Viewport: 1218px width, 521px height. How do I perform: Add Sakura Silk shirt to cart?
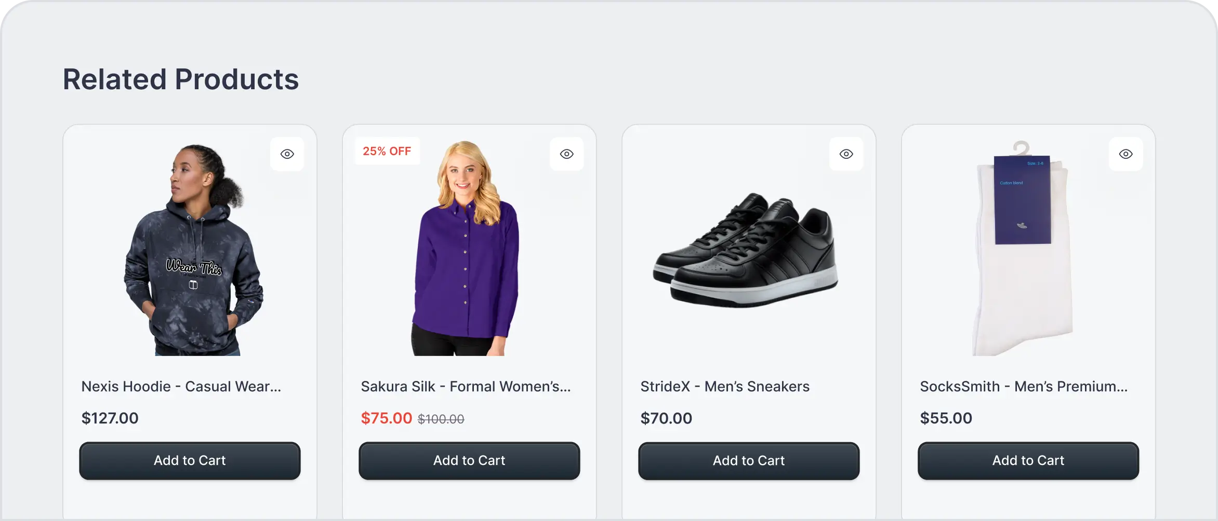pyautogui.click(x=469, y=461)
